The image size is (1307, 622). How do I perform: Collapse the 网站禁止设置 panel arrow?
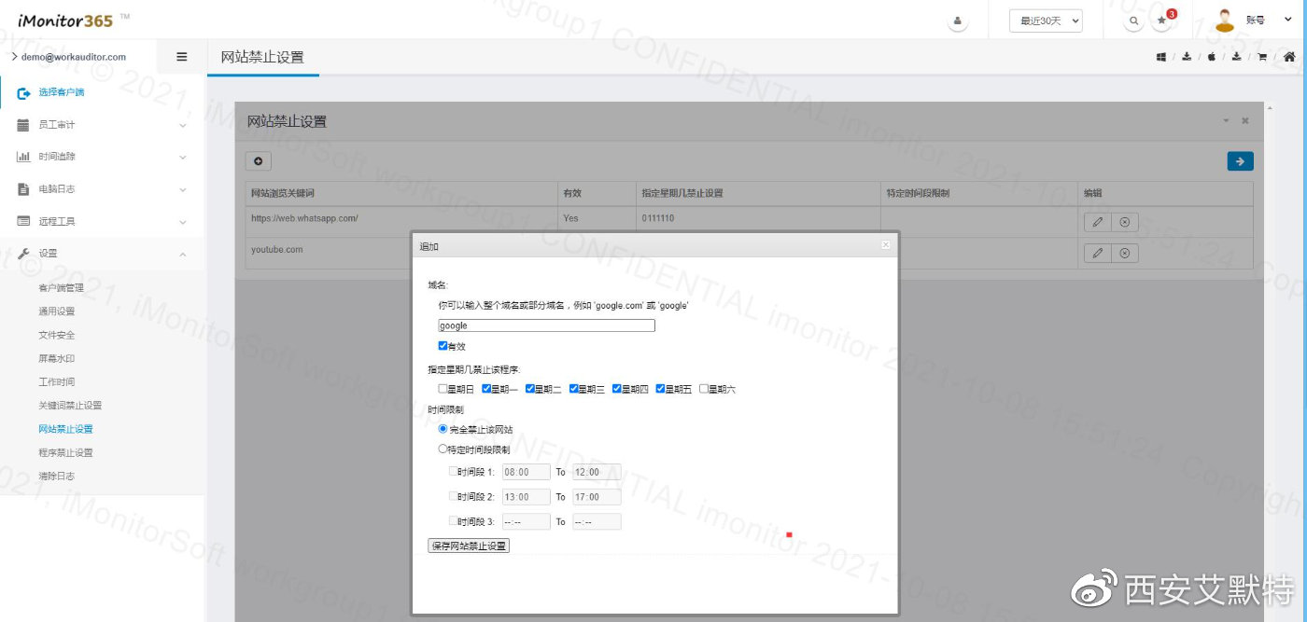point(1226,121)
